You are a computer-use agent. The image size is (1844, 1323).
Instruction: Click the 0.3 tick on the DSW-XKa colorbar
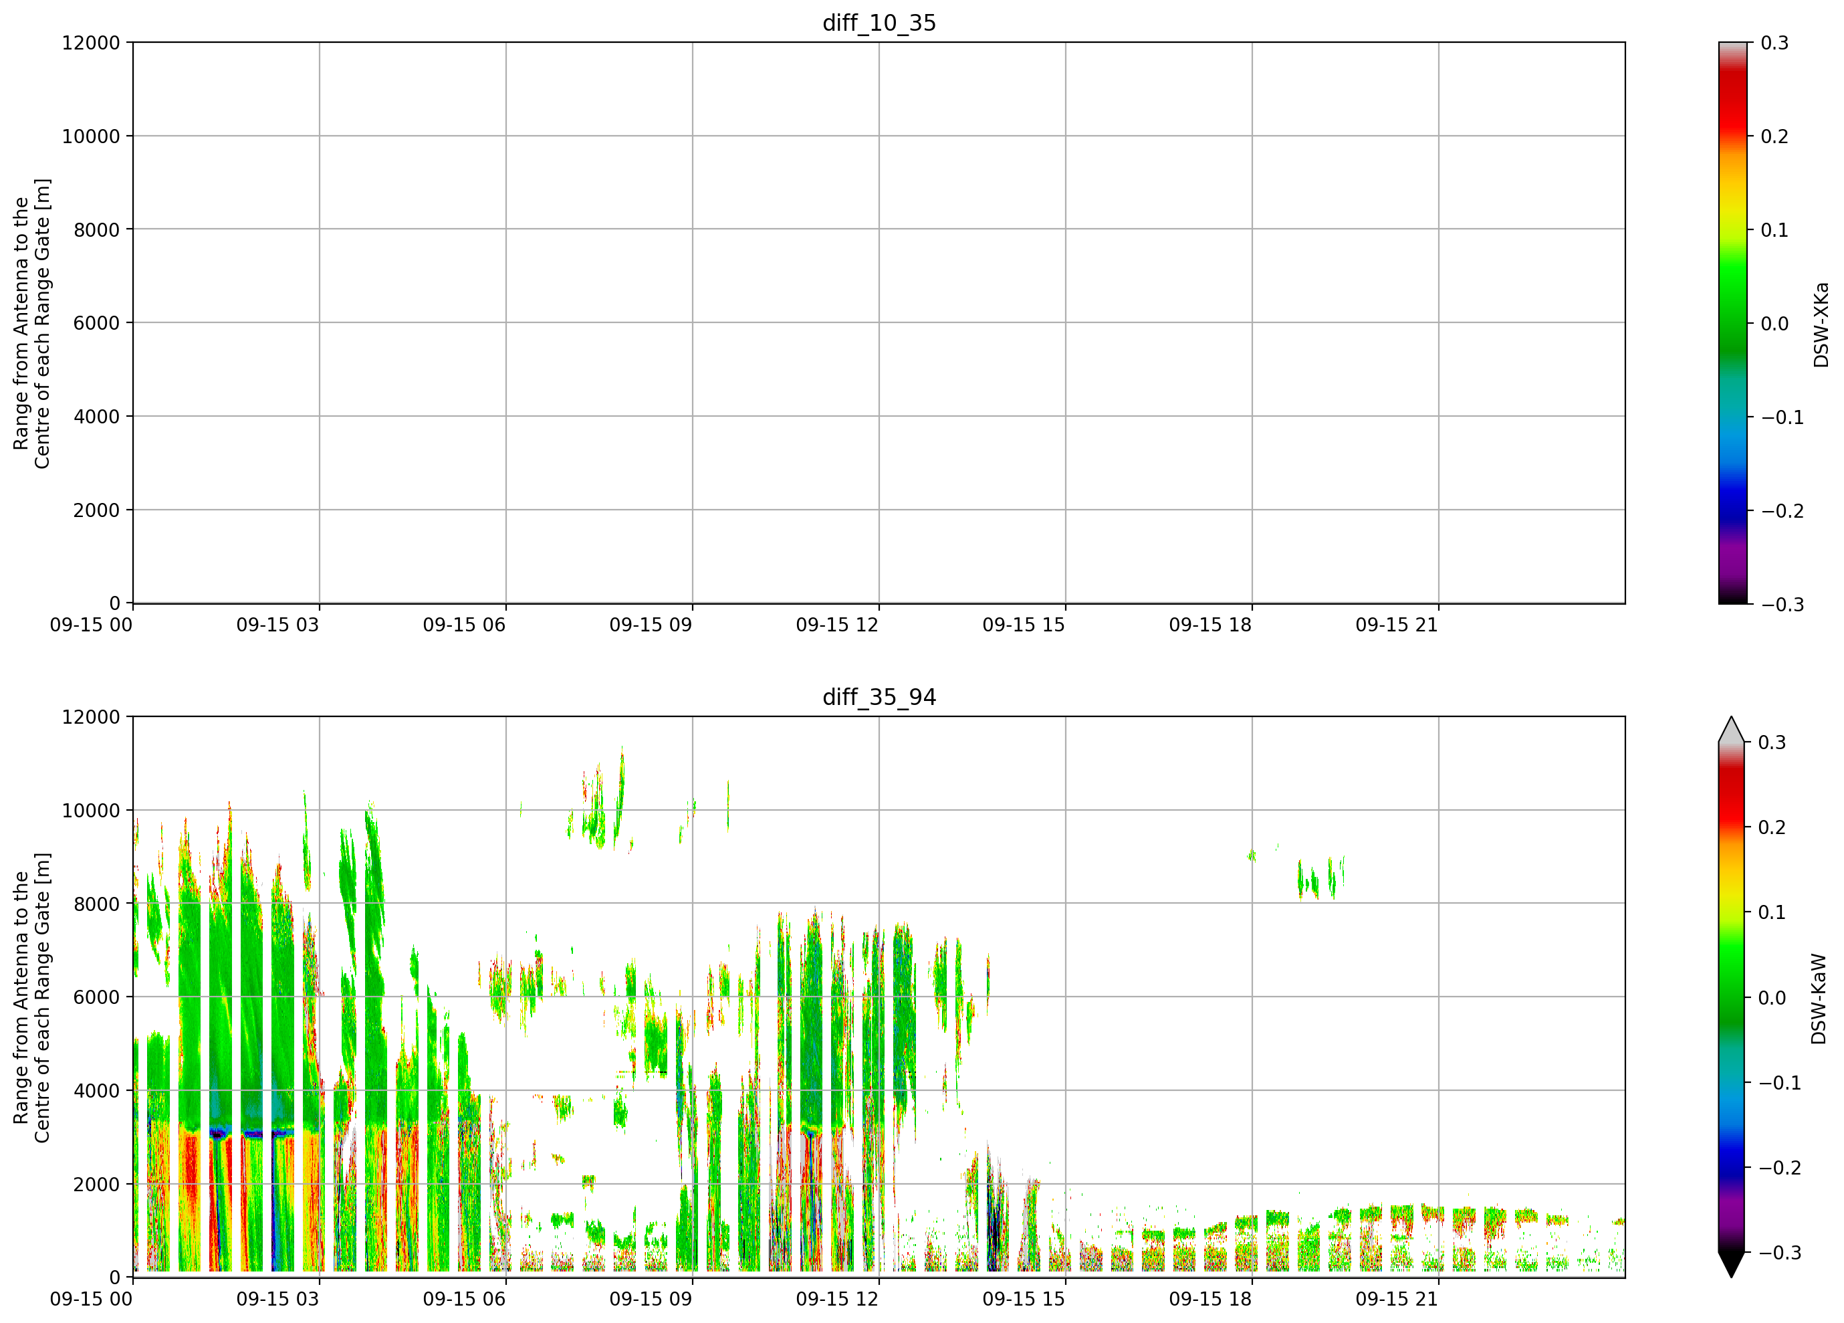(x=1775, y=42)
